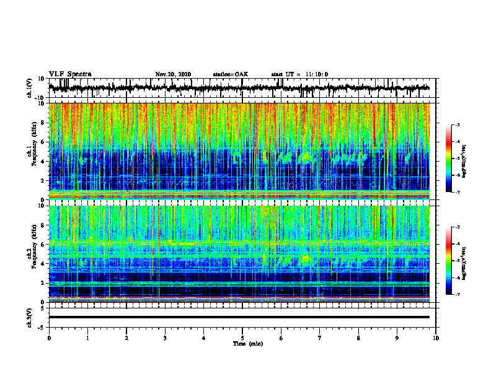The width and height of the screenshot is (491, 379).
Task: Click the ch.2 frequency tick label "4"
Action: click(43, 264)
